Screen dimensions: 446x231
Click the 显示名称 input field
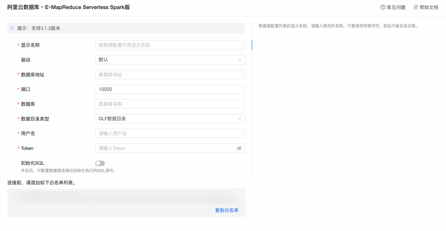170,45
